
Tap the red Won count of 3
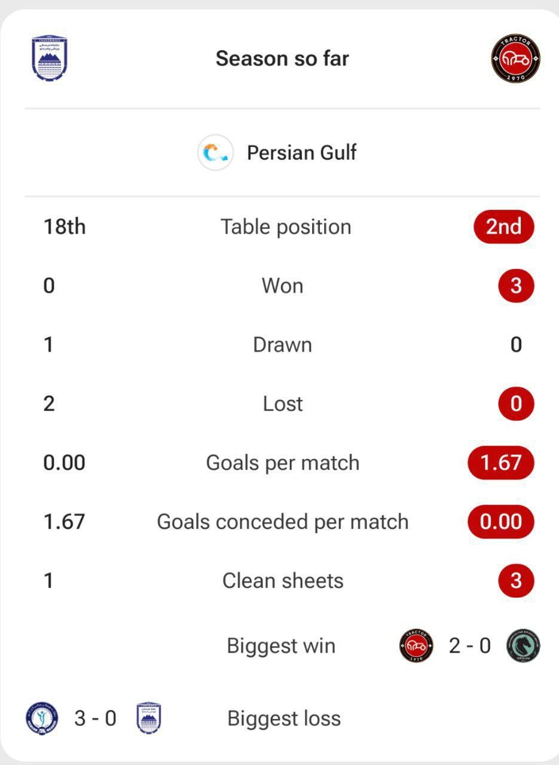coord(516,286)
